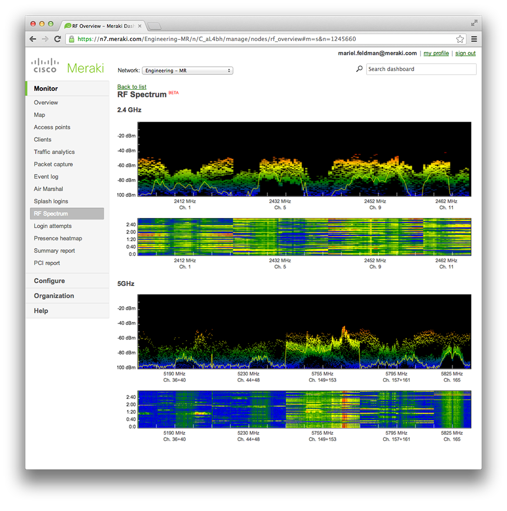
Task: Click the browser forward arrow
Action: click(x=45, y=39)
